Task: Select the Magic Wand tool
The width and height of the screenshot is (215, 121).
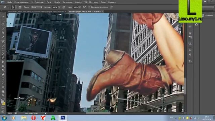Action: click(x=3, y=29)
